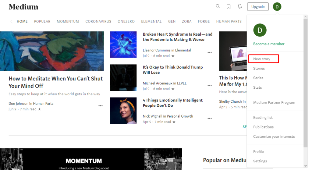Image resolution: width=312 pixels, height=170 pixels.
Task: Select Stories from the profile menu
Action: pos(259,69)
